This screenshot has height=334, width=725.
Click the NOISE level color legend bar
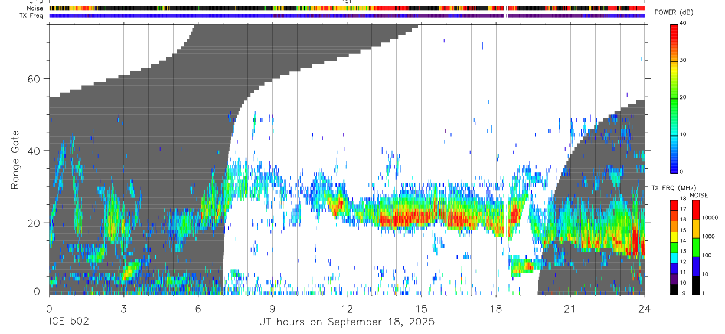tap(695, 247)
